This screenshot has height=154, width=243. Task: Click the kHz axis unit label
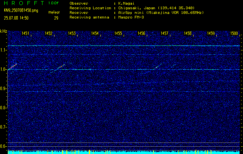click(x=3, y=31)
